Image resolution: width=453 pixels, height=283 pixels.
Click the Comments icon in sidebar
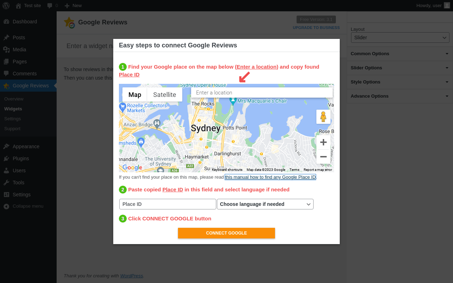6,74
